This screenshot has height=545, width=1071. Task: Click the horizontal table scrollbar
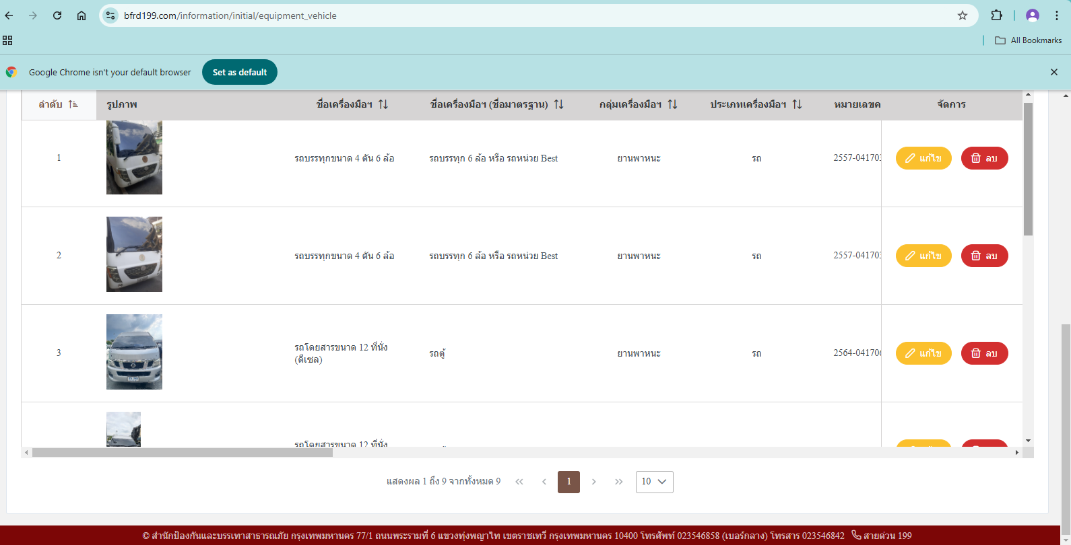(x=183, y=453)
